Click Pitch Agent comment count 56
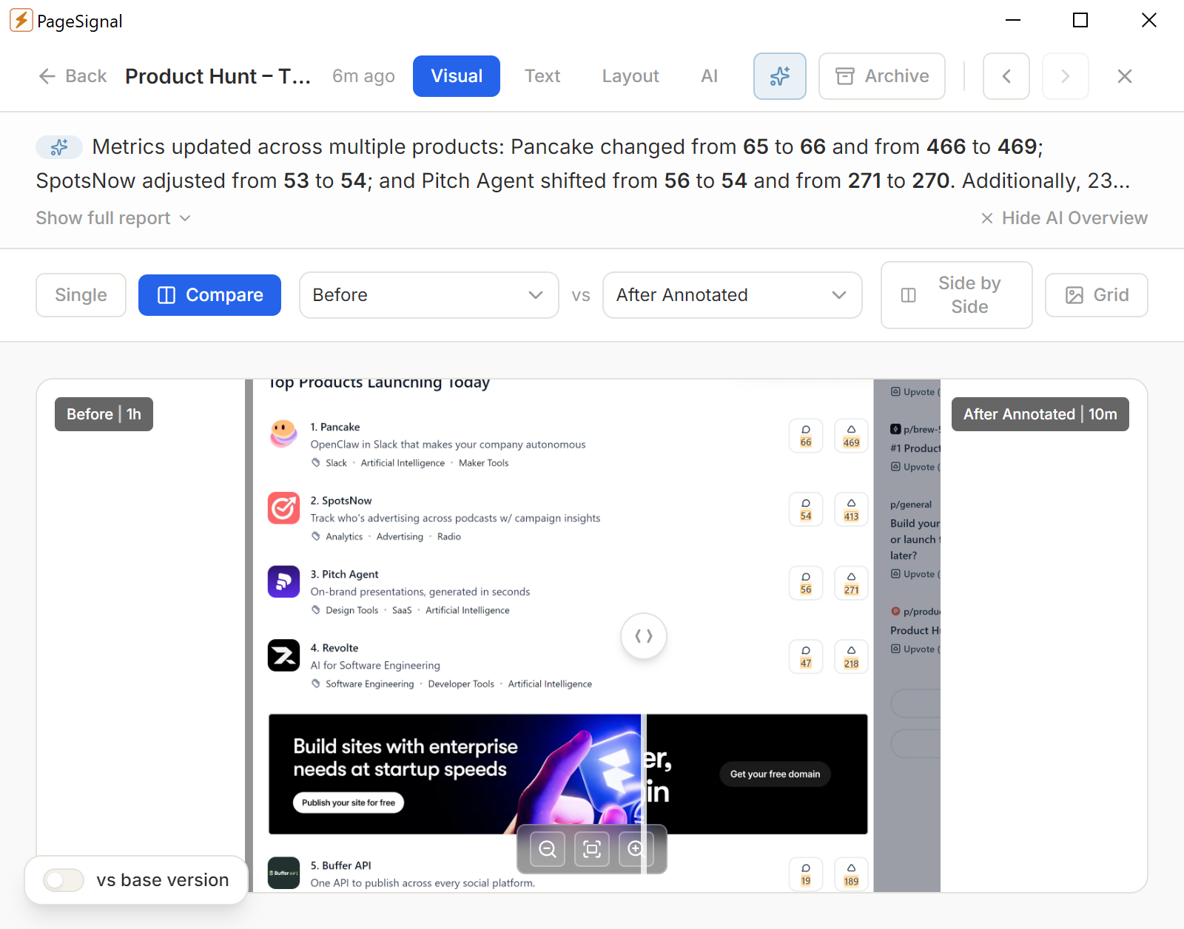 pyautogui.click(x=806, y=583)
